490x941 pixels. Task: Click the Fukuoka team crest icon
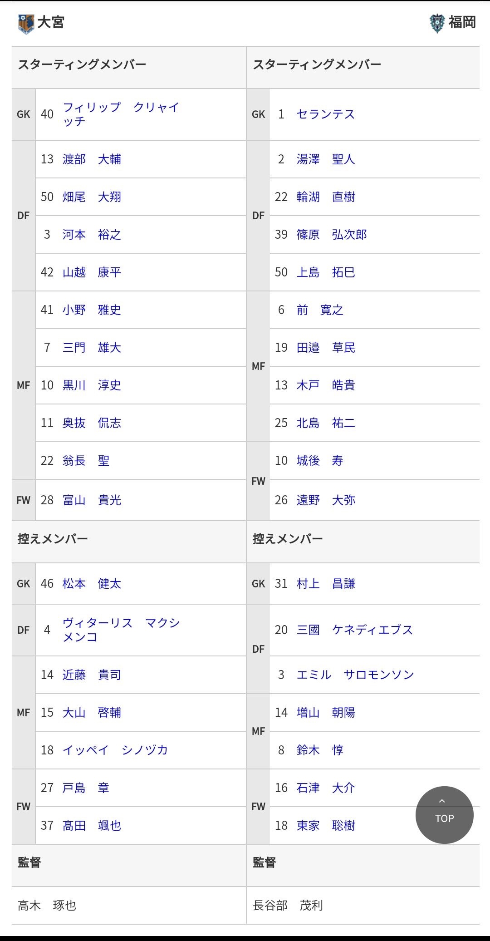pyautogui.click(x=437, y=23)
